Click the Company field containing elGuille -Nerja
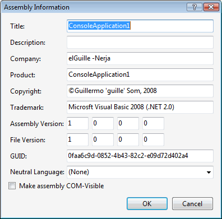222x219 pixels. coord(140,58)
